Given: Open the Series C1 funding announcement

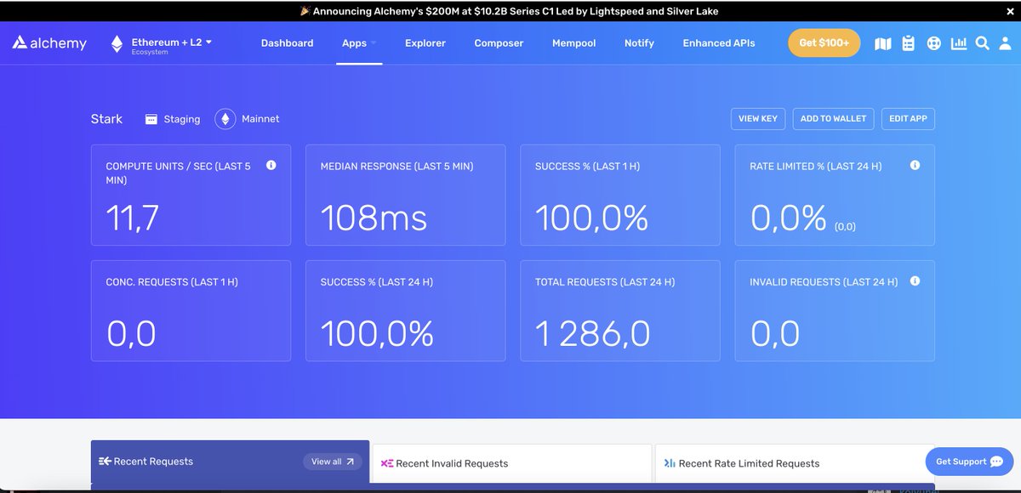Looking at the screenshot, I should click(510, 11).
